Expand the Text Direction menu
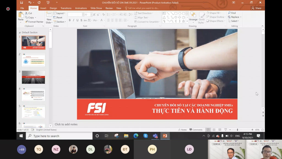Screen dimensions: 282x159 point(144,13)
